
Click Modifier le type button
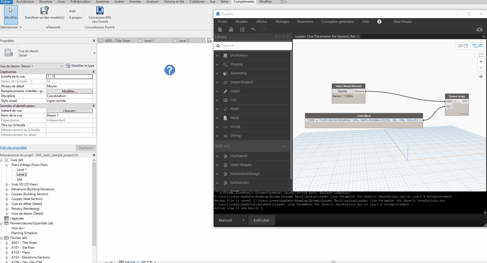tap(80, 66)
